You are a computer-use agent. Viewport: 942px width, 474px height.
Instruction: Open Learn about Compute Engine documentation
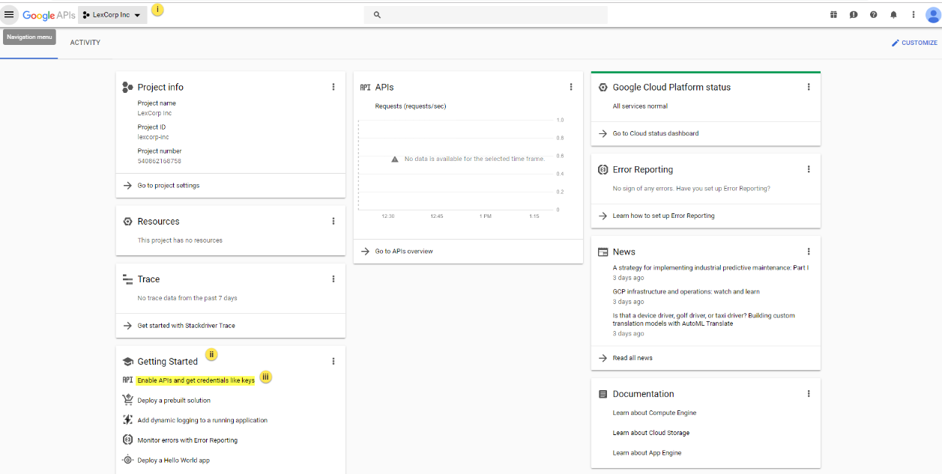[654, 413]
